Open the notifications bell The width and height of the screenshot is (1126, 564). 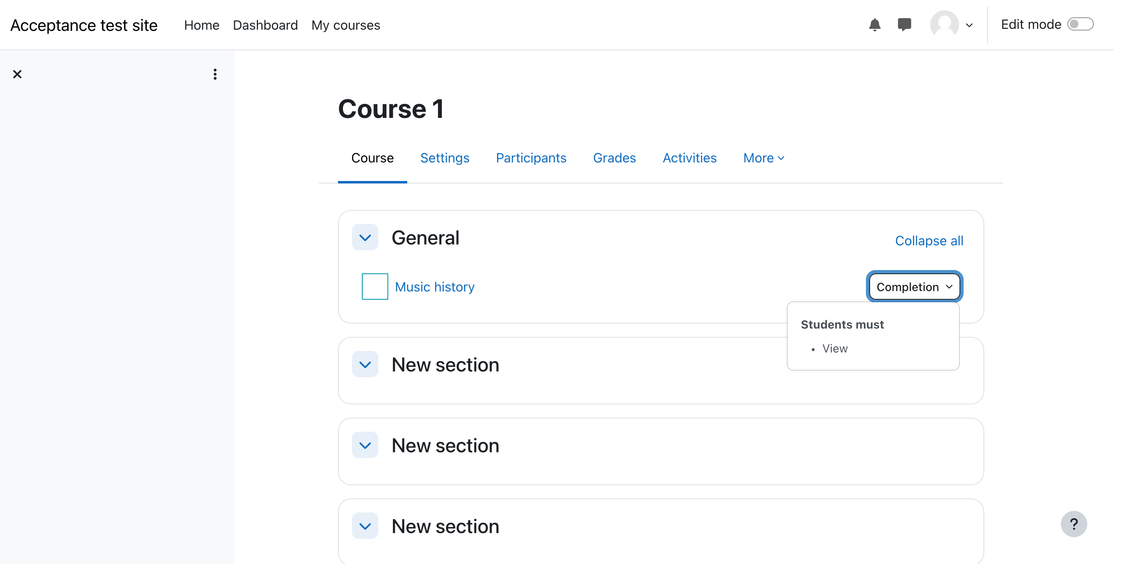click(874, 25)
